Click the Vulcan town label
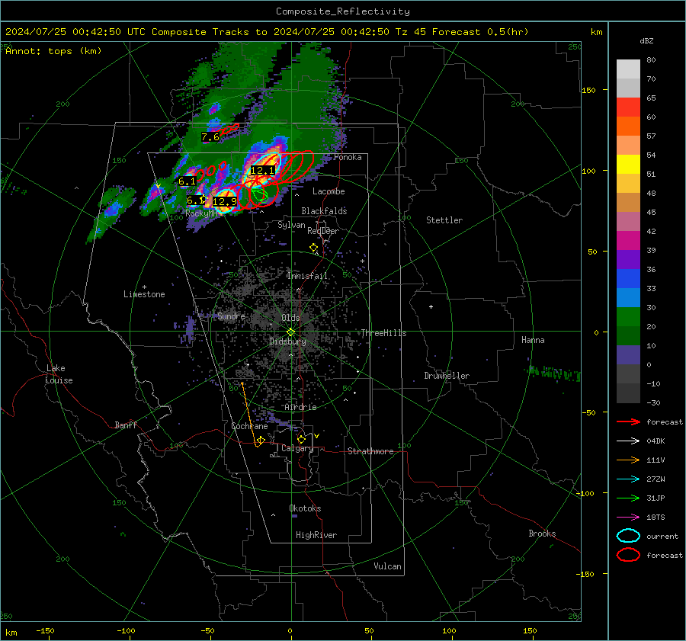Viewport: 686px width, 641px height. click(387, 566)
